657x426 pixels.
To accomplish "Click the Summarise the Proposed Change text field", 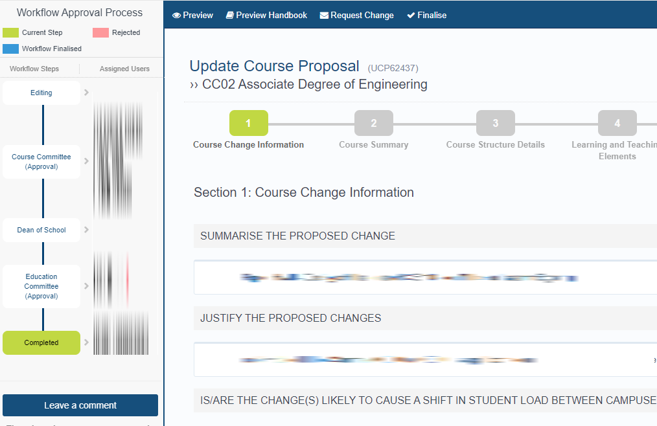I will pos(424,278).
